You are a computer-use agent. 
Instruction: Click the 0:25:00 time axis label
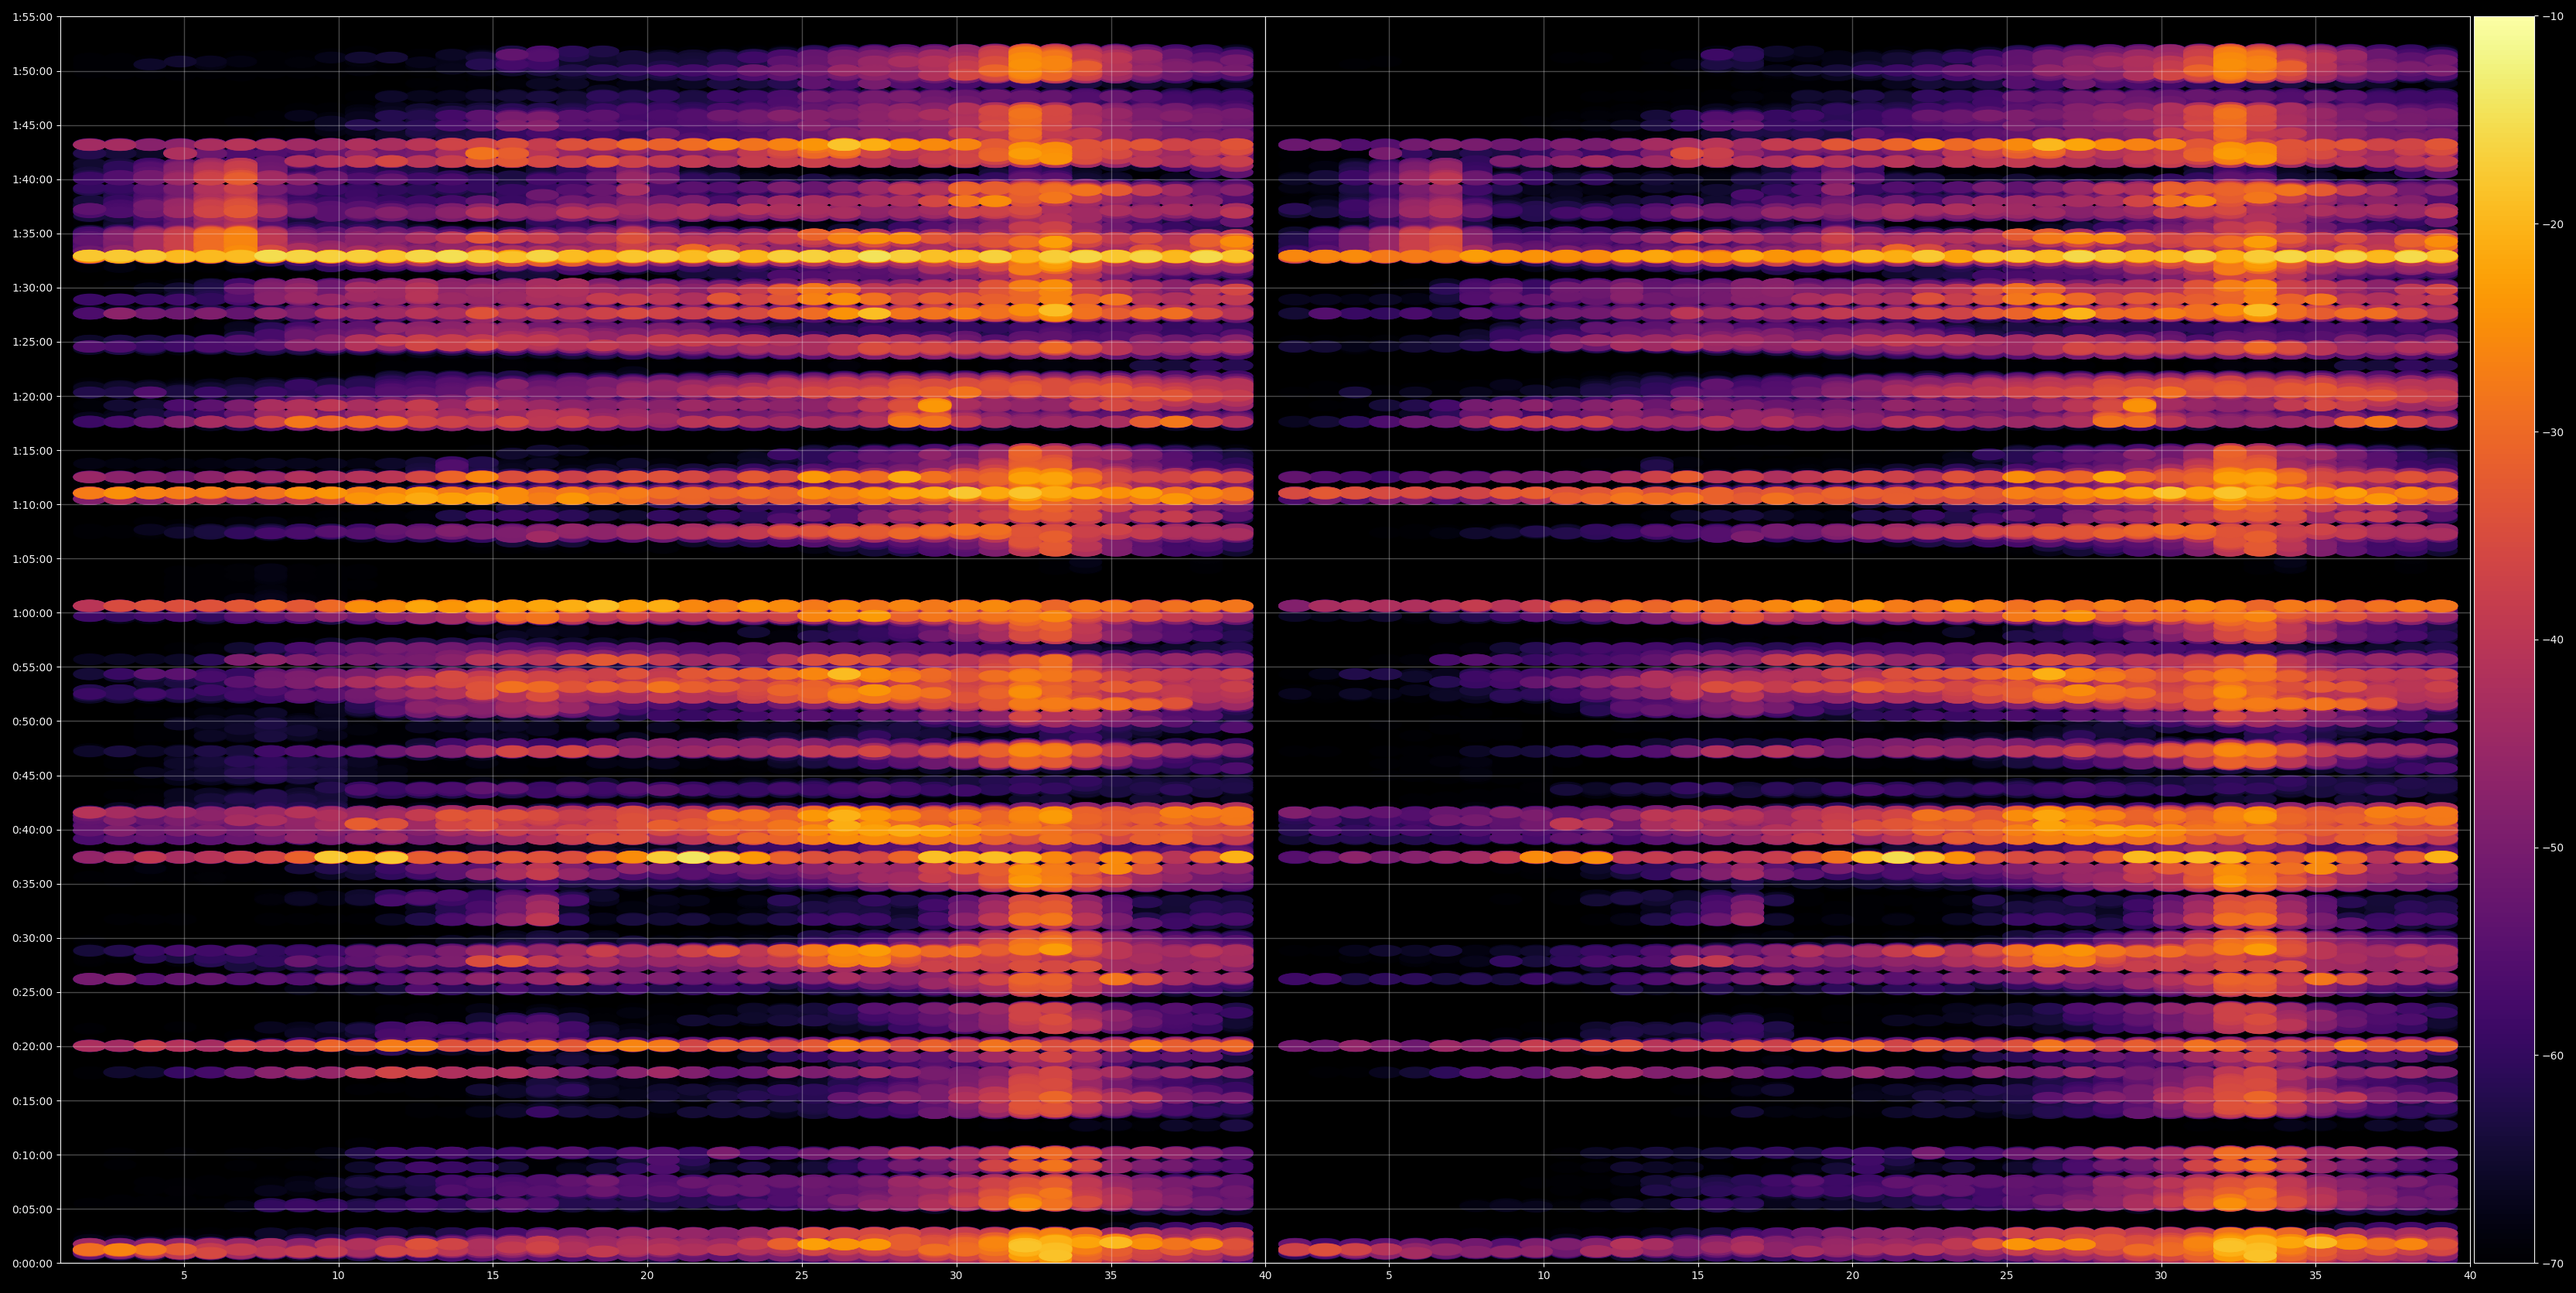[x=32, y=992]
